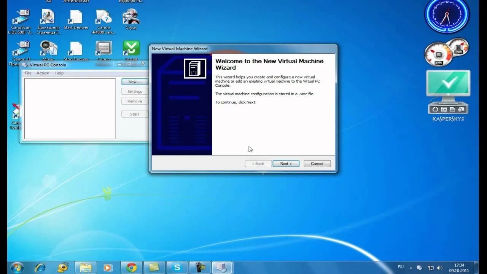
Task: Click New Virtual Machine Wizard title bar
Action: pyautogui.click(x=243, y=49)
